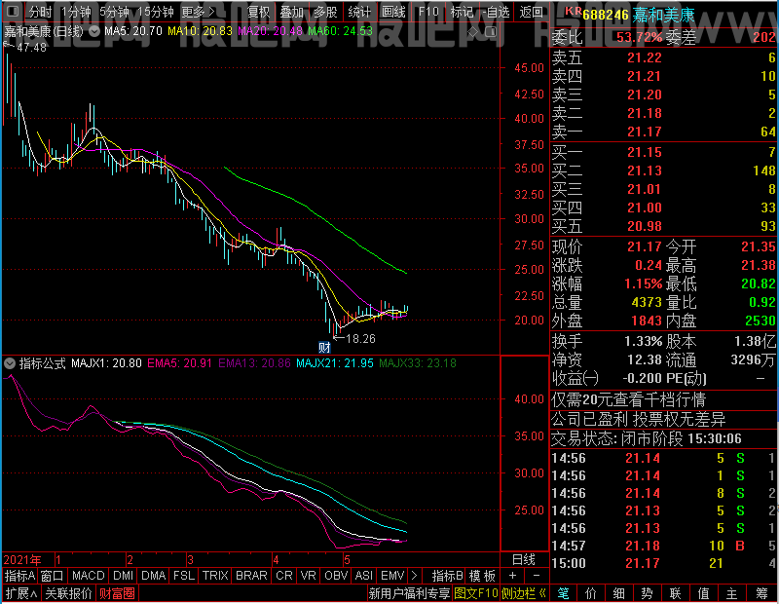Screen dimensions: 779x604
Task: Toggle the panel layout icon at top-left
Action: [14, 12]
